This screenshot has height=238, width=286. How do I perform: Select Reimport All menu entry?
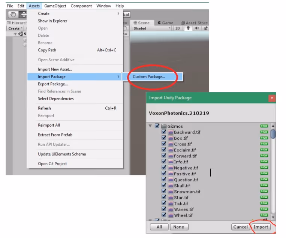pos(75,125)
